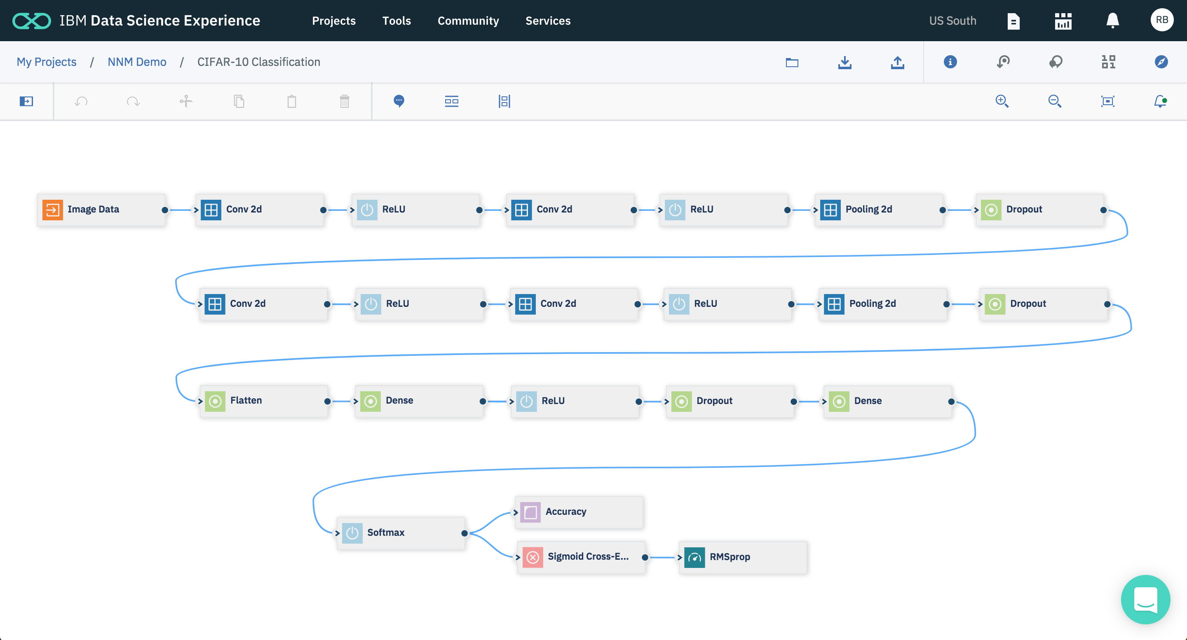Click the download icon in header

click(x=845, y=62)
